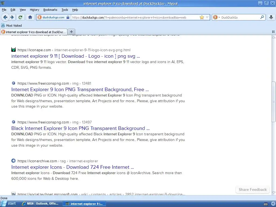
Task: Click the Share Feedback button
Action: pos(253,189)
